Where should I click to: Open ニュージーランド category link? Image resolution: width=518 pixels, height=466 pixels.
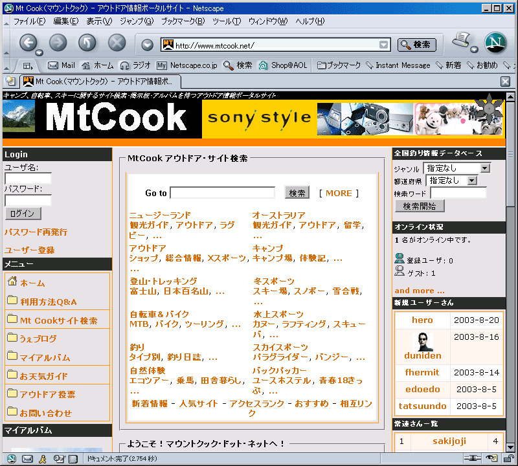coord(160,216)
